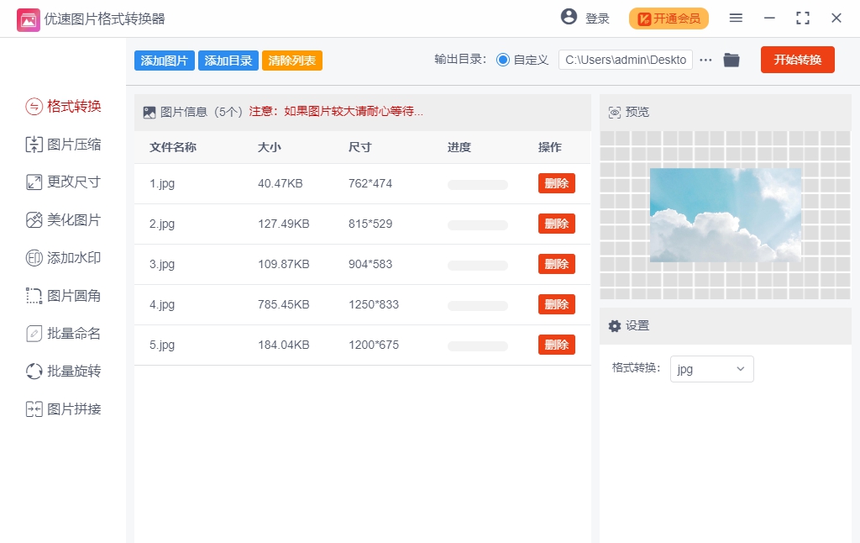Click the cloud image preview thumbnail
Screen dimensions: 860x543
tap(724, 215)
